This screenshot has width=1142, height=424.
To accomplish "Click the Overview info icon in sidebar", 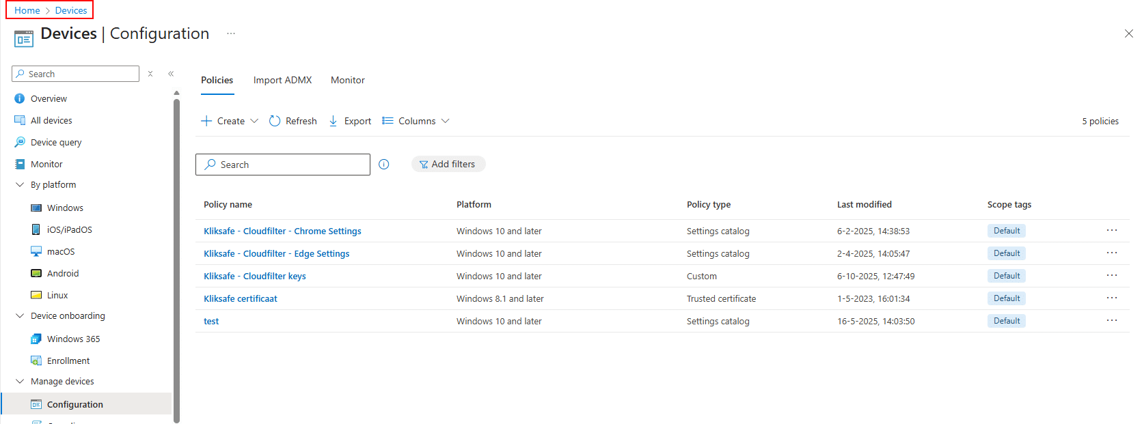I will 19,99.
